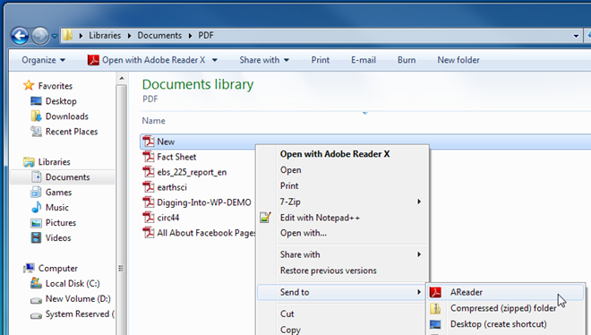Click the Pictures library icon
The image size is (591, 335).
tap(36, 223)
